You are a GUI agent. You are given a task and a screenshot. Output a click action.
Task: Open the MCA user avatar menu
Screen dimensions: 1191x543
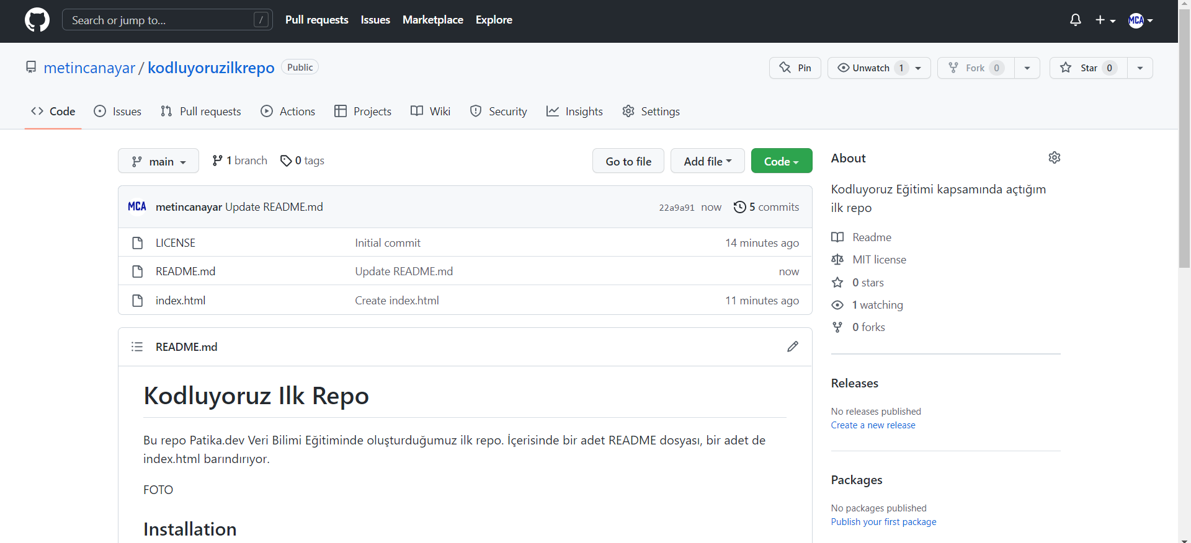[1140, 20]
